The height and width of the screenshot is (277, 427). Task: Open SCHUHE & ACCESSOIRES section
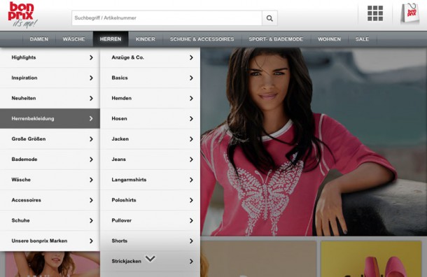tap(202, 39)
